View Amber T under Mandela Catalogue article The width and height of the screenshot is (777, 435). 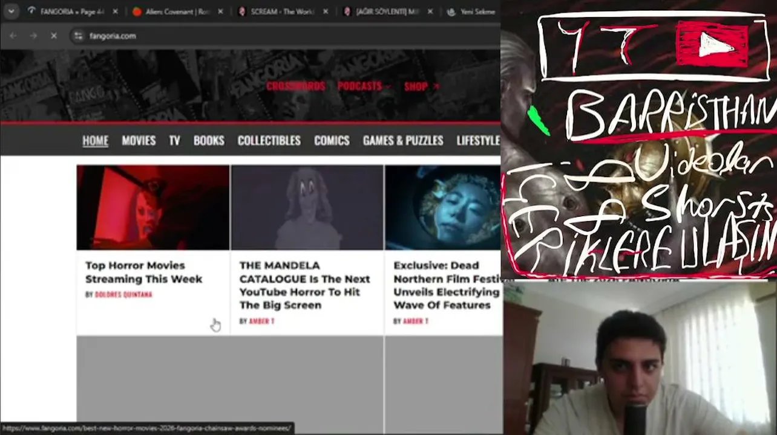coord(261,321)
